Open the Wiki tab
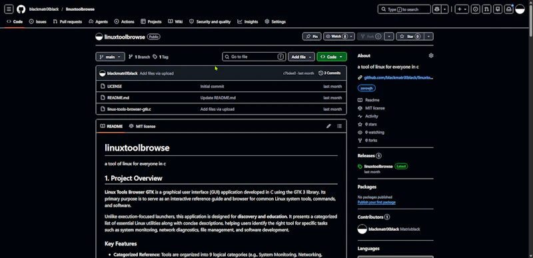This screenshot has height=258, width=533. pyautogui.click(x=175, y=21)
